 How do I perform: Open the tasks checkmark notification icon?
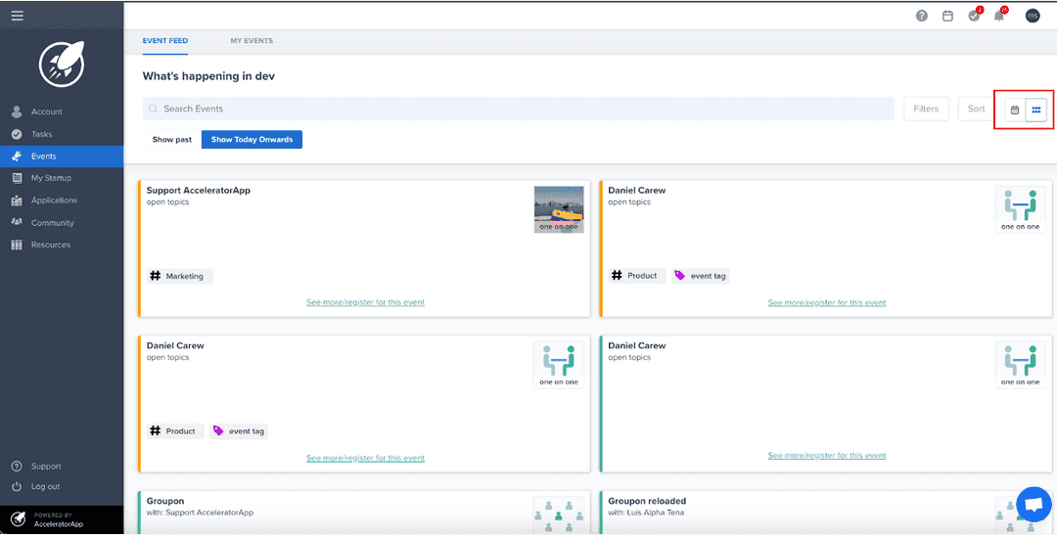975,15
